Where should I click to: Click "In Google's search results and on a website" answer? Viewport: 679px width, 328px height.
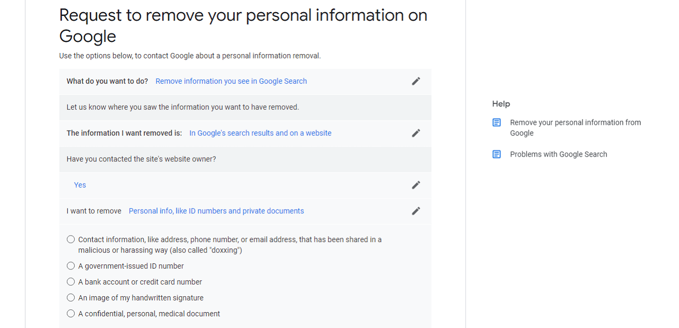(x=260, y=133)
